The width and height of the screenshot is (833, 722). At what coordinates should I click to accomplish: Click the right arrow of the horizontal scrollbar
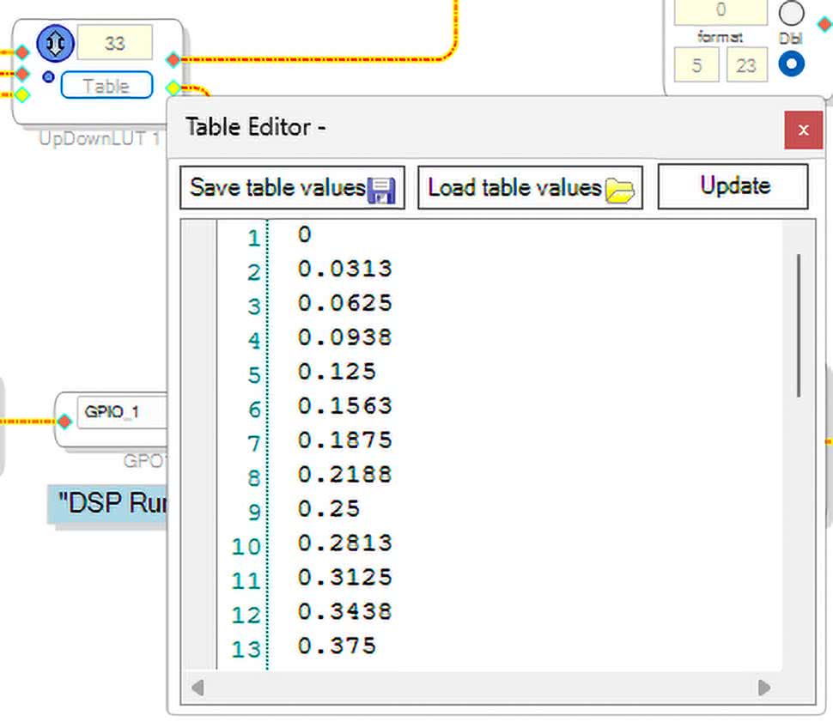point(763,687)
